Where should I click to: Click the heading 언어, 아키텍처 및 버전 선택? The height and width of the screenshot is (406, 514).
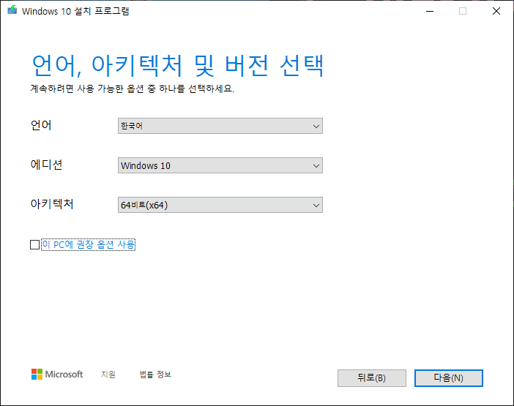point(178,66)
